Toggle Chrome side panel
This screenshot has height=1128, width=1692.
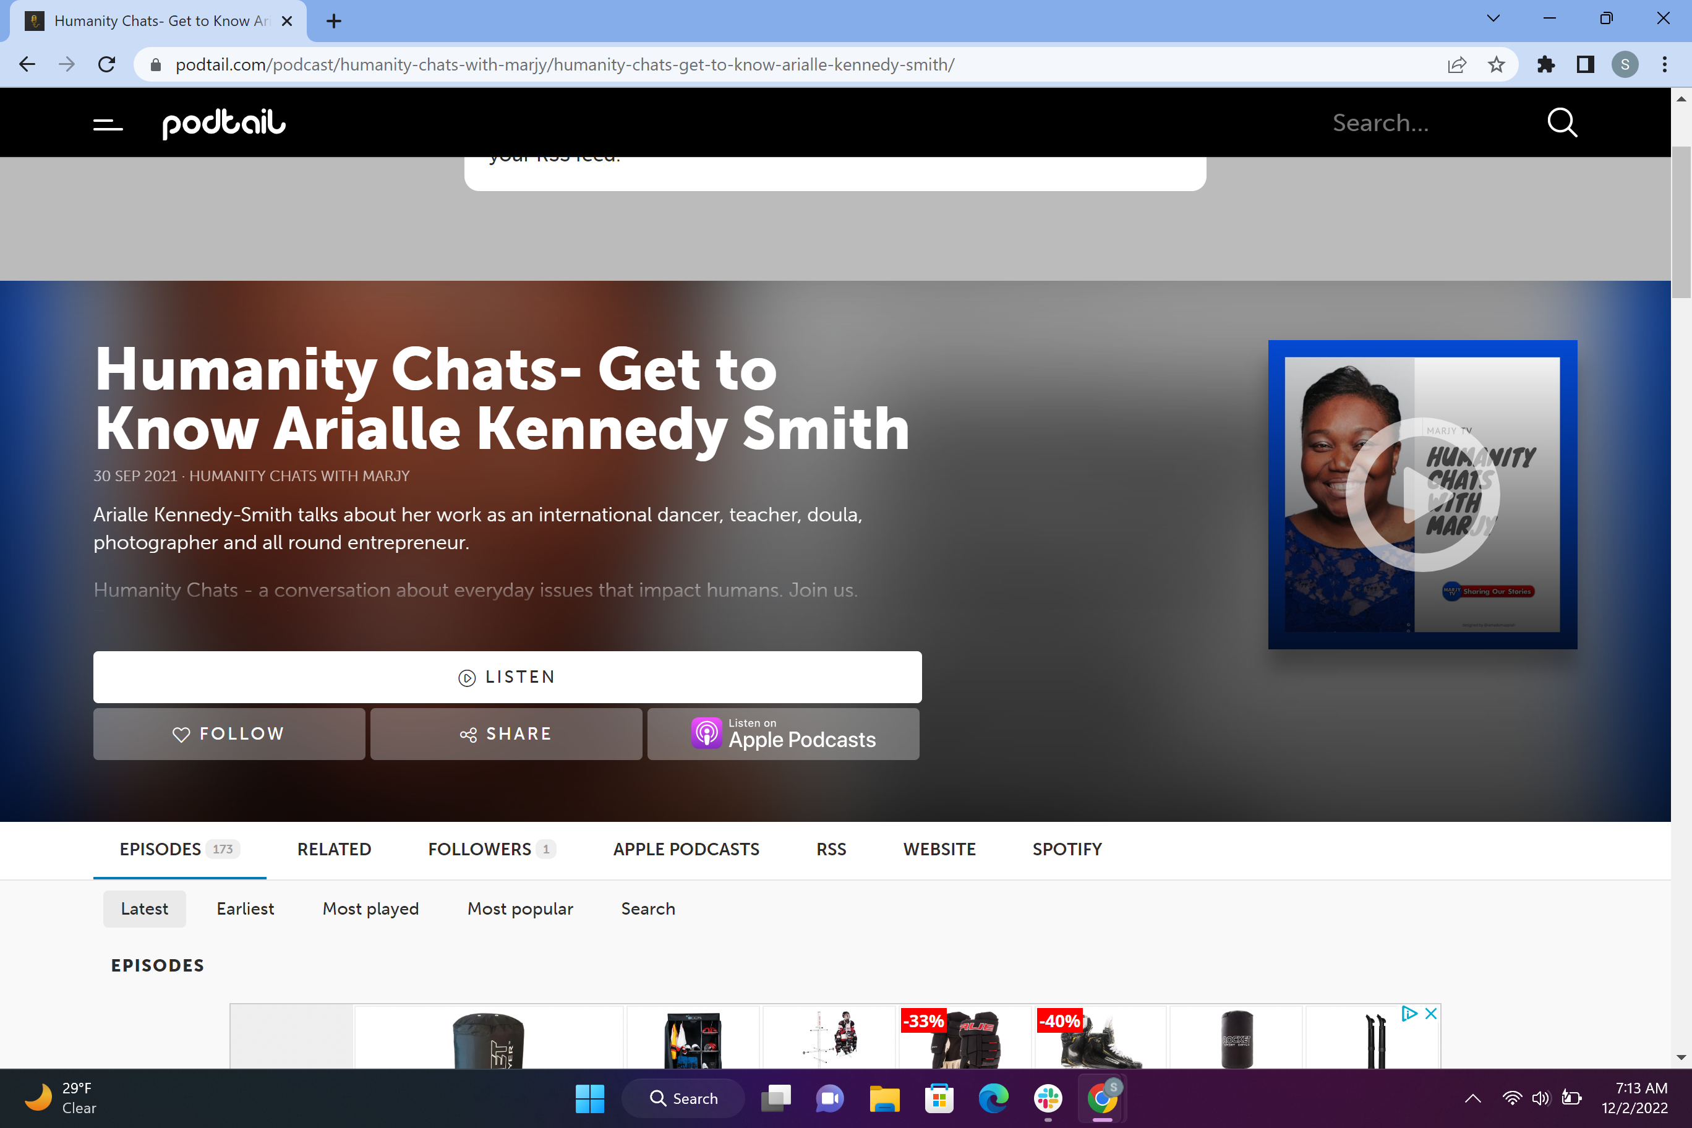[1585, 65]
